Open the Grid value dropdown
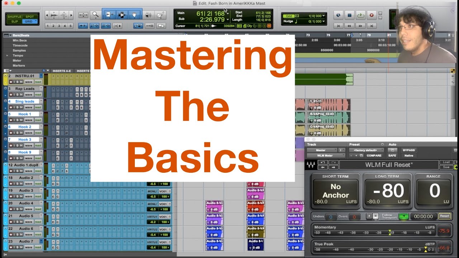Screen dimensions: 459x258 [x=323, y=16]
